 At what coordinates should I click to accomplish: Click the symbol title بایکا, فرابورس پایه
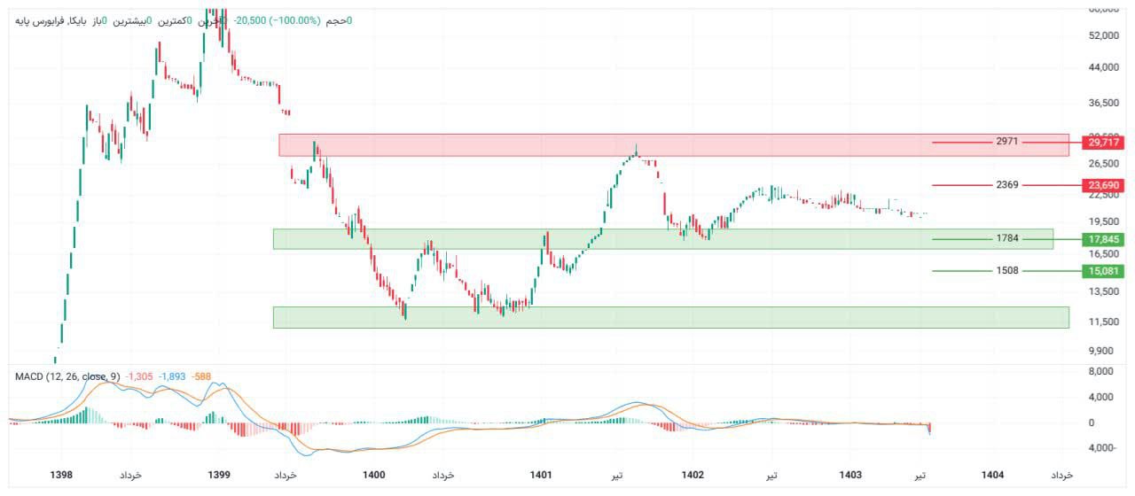47,20
